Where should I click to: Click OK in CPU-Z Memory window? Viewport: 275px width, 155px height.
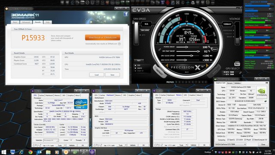click(205, 145)
